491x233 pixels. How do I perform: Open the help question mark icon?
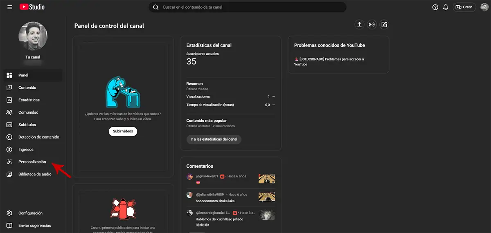(435, 7)
